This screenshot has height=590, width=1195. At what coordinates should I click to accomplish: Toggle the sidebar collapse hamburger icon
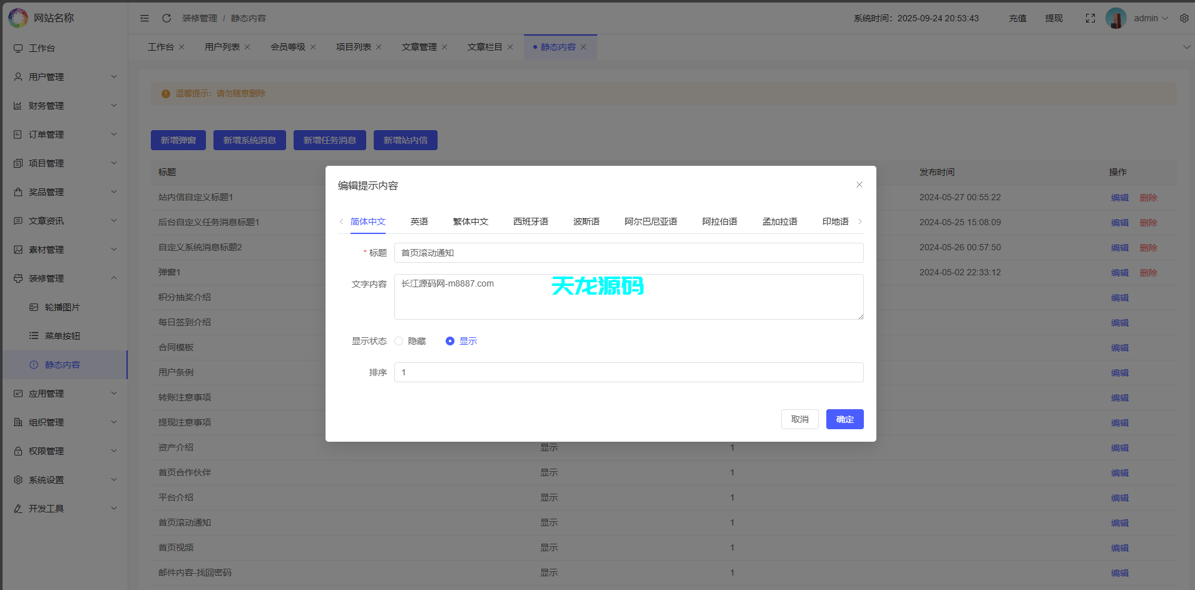(x=145, y=18)
